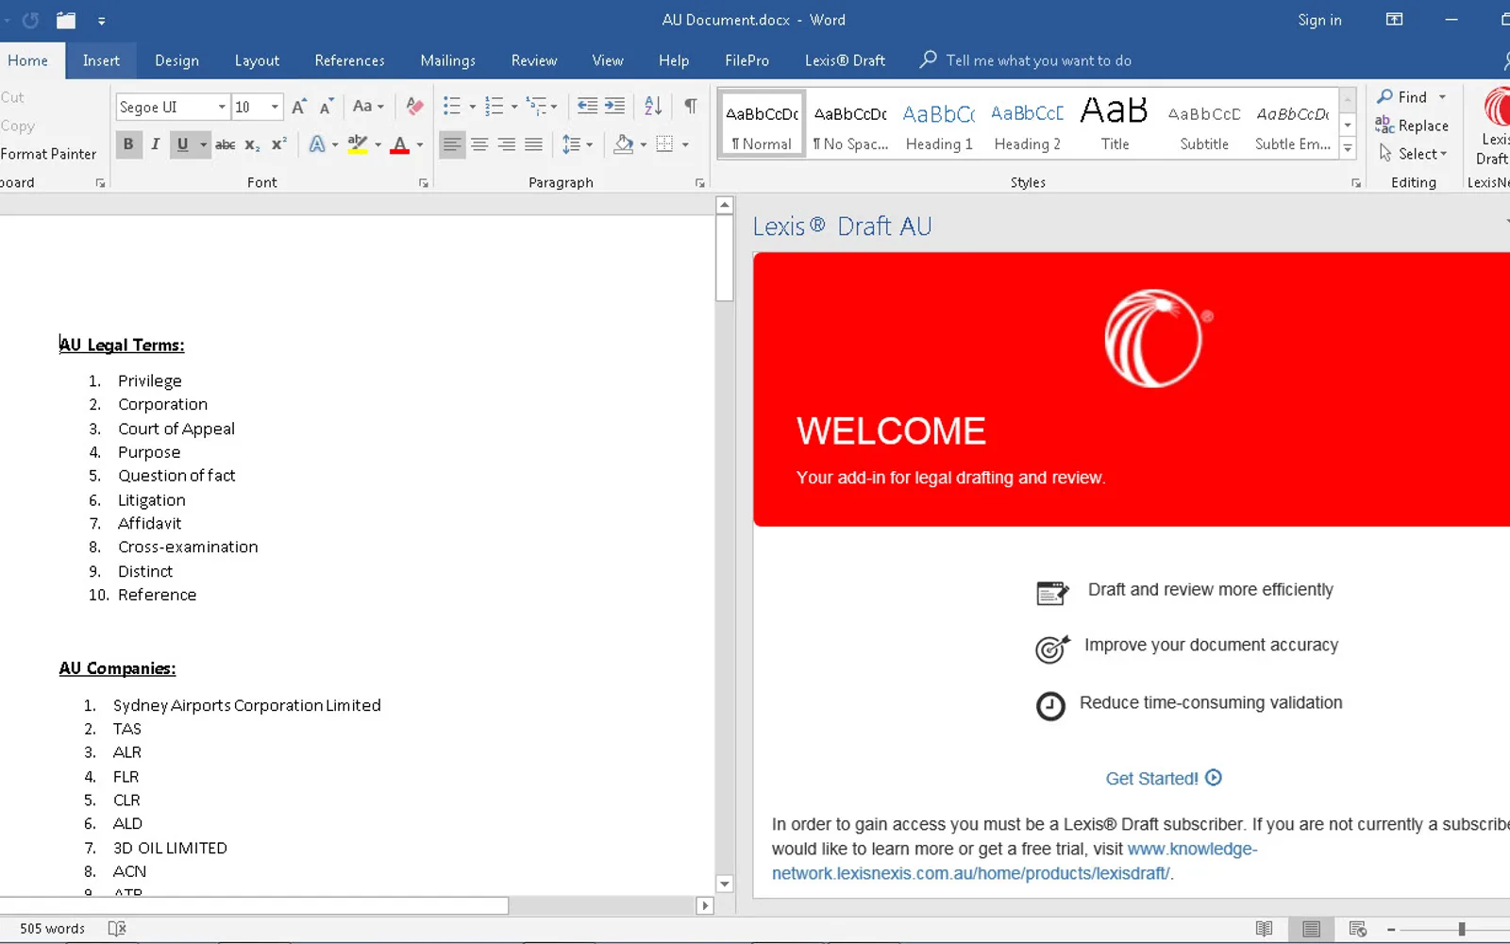
Task: Click the Multilevel List icon
Action: pyautogui.click(x=536, y=107)
